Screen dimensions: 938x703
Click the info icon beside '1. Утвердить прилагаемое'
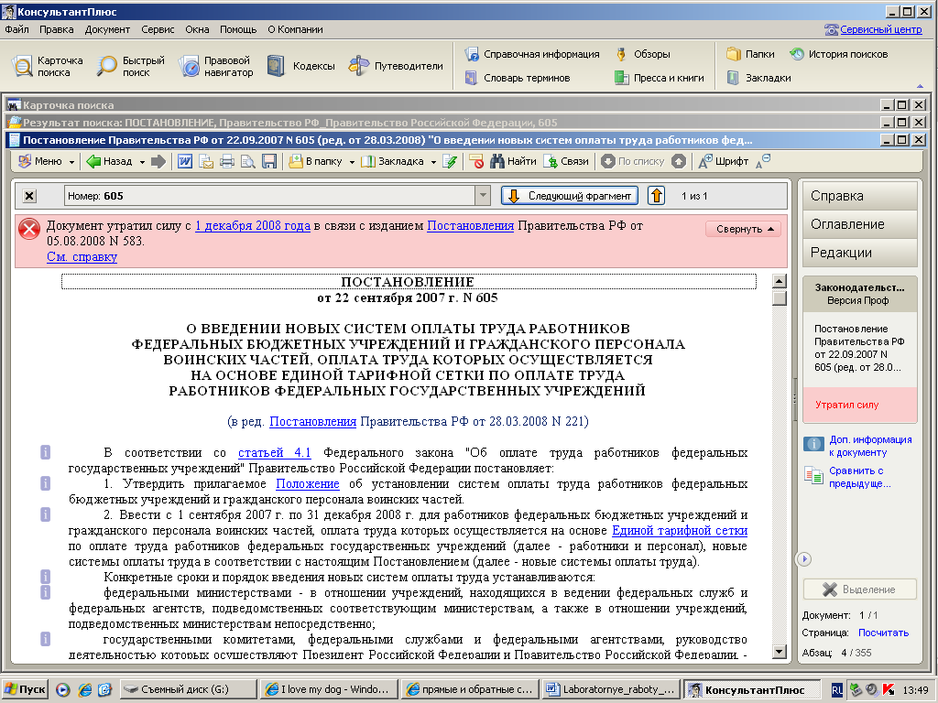[x=46, y=483]
